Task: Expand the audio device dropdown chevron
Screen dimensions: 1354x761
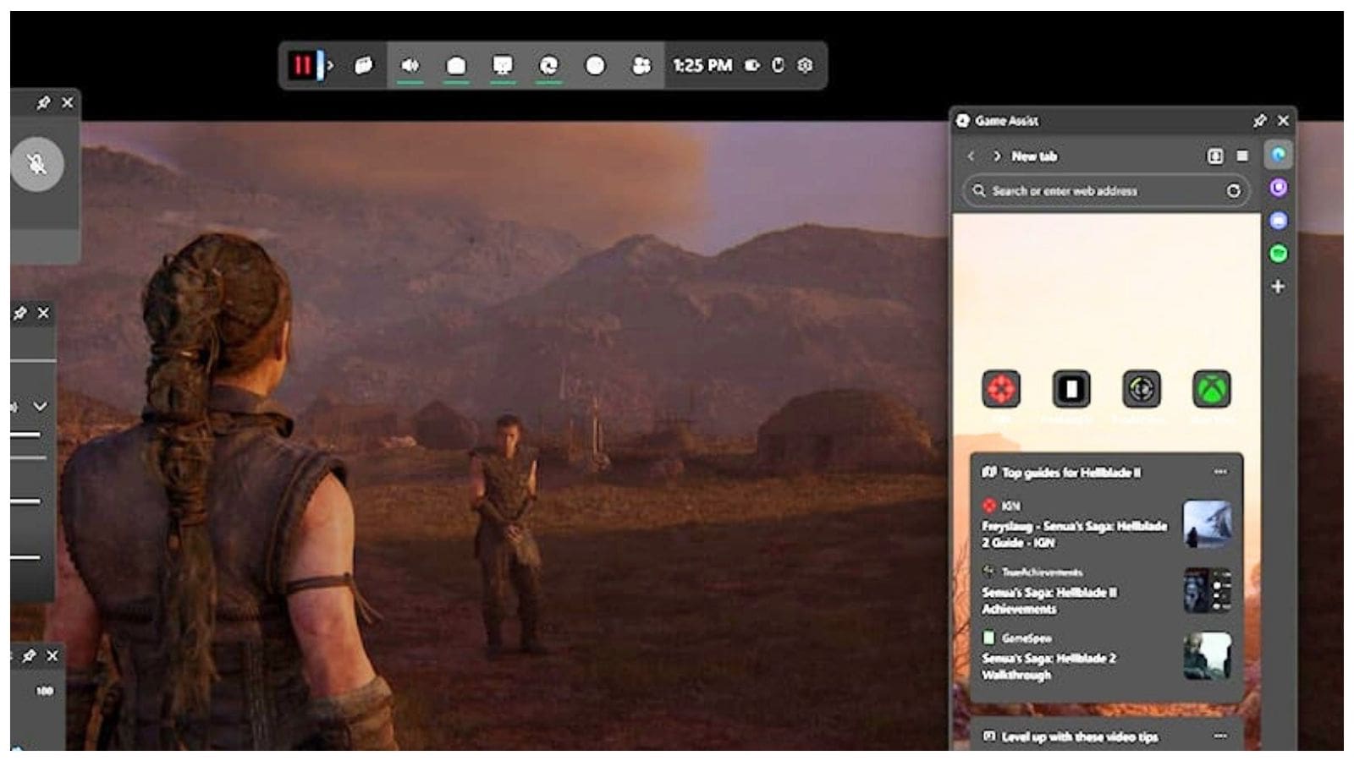Action: (40, 407)
